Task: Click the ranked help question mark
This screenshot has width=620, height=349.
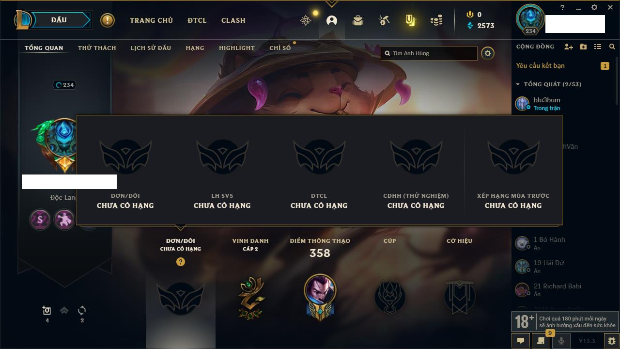Action: click(181, 262)
